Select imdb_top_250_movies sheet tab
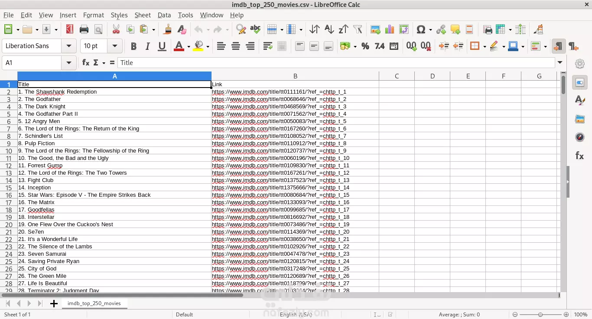 94,303
